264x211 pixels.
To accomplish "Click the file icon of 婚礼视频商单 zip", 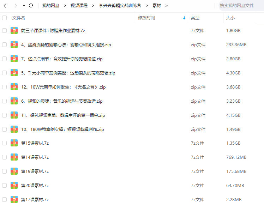I will click(14, 115).
